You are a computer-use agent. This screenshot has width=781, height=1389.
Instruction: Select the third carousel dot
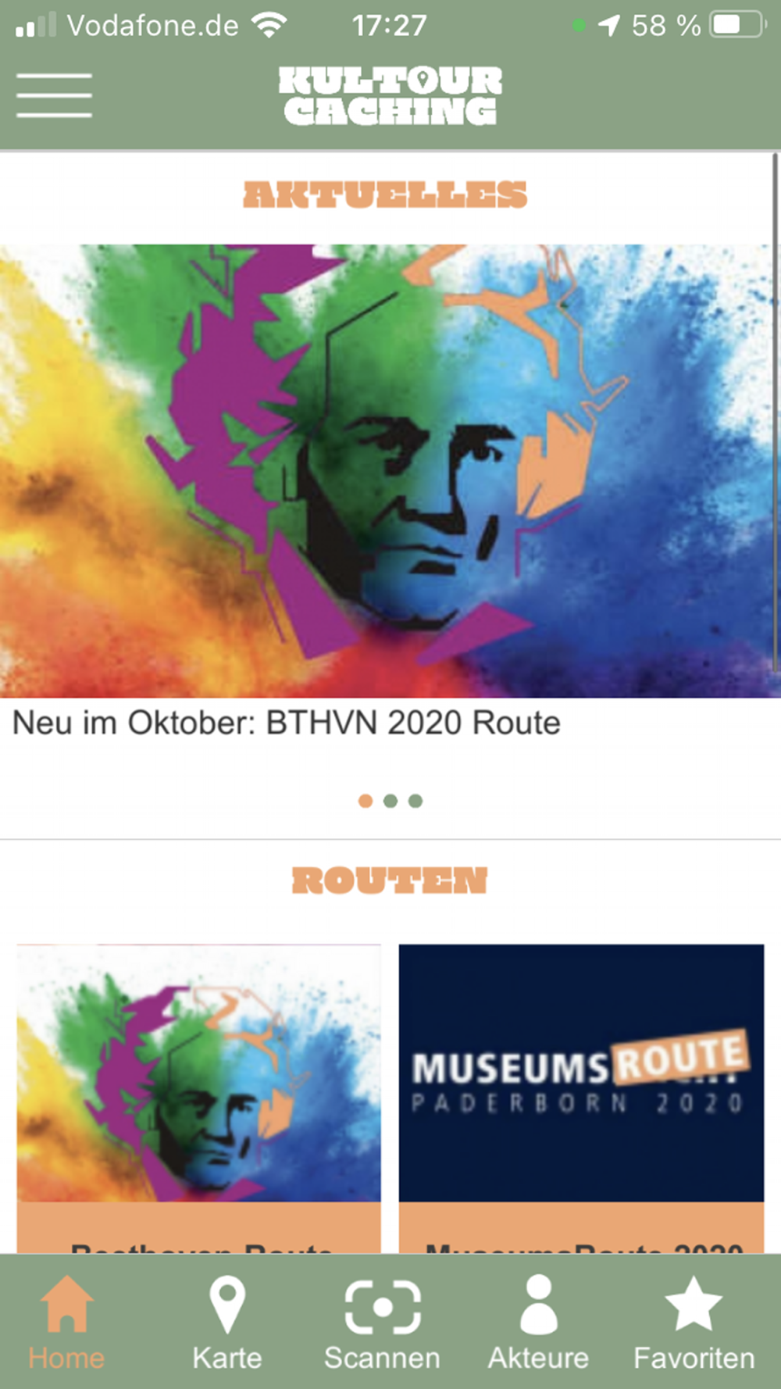[415, 801]
